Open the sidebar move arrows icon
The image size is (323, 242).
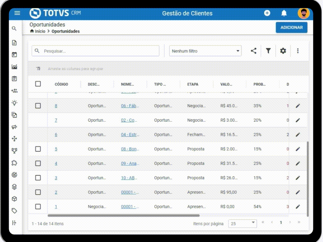point(14,139)
